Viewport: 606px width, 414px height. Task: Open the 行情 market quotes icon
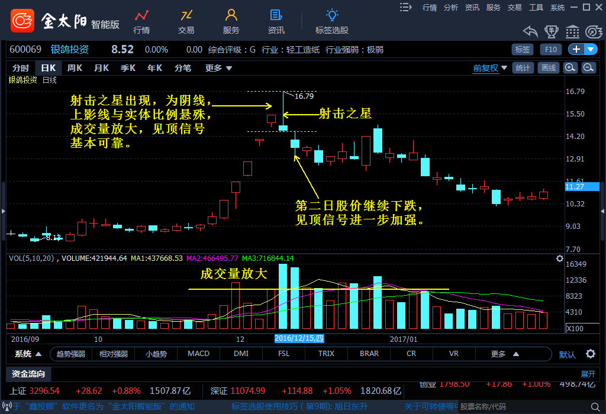(141, 21)
